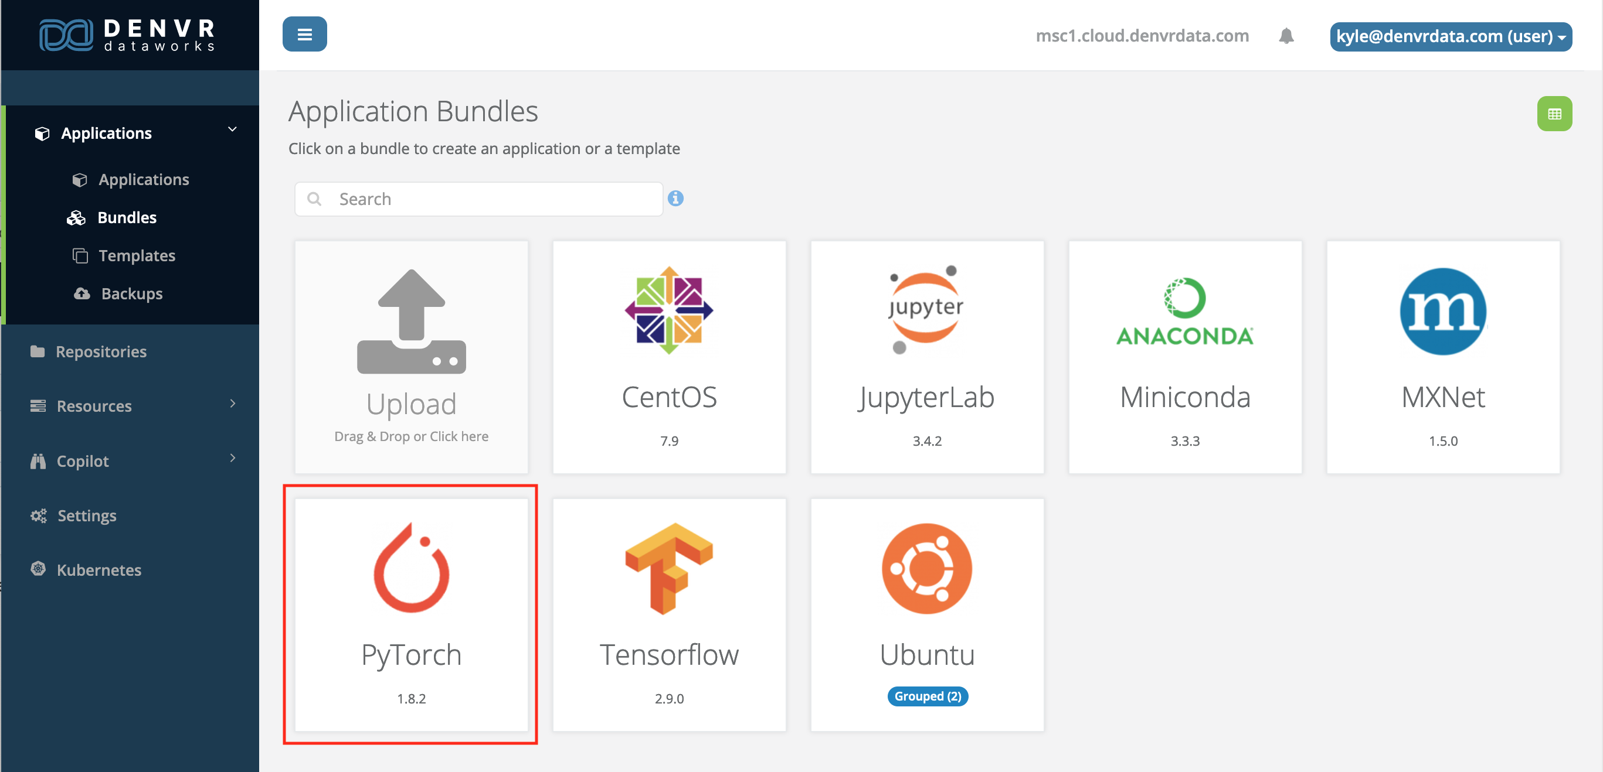Click the Denvr Dataworks logo

[x=128, y=35]
